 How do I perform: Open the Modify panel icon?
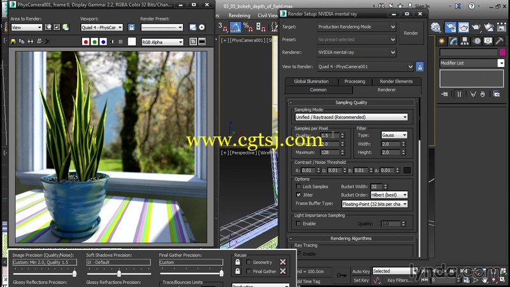[x=453, y=41]
